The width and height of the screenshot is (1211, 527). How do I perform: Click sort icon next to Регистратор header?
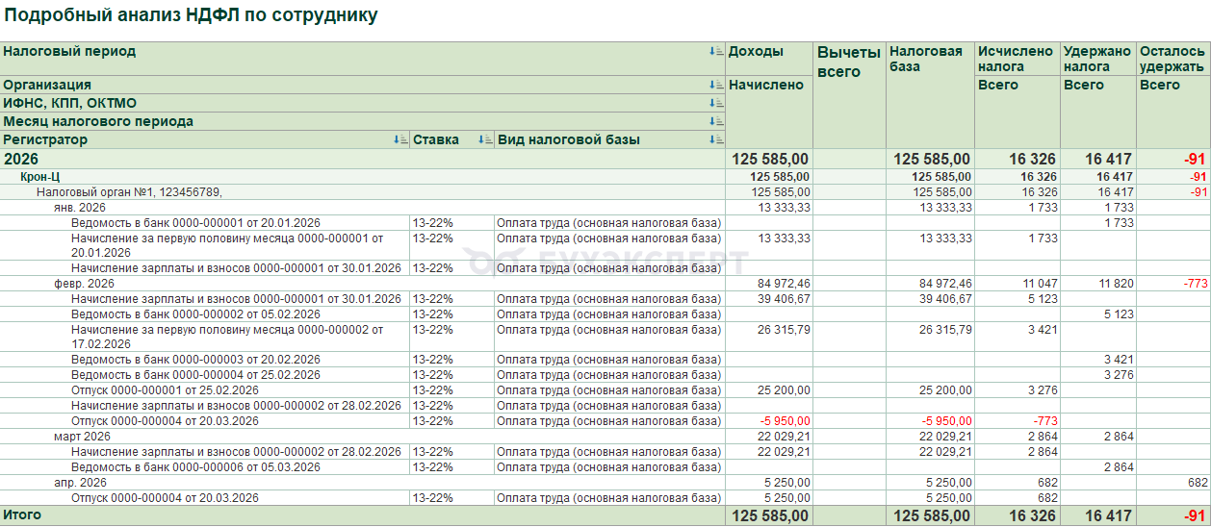(x=400, y=140)
